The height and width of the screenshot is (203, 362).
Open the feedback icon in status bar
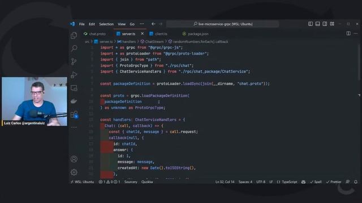point(348,182)
